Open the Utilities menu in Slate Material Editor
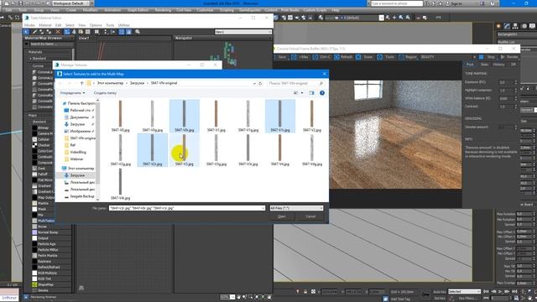Image resolution: width=537 pixels, height=302 pixels. point(123,25)
